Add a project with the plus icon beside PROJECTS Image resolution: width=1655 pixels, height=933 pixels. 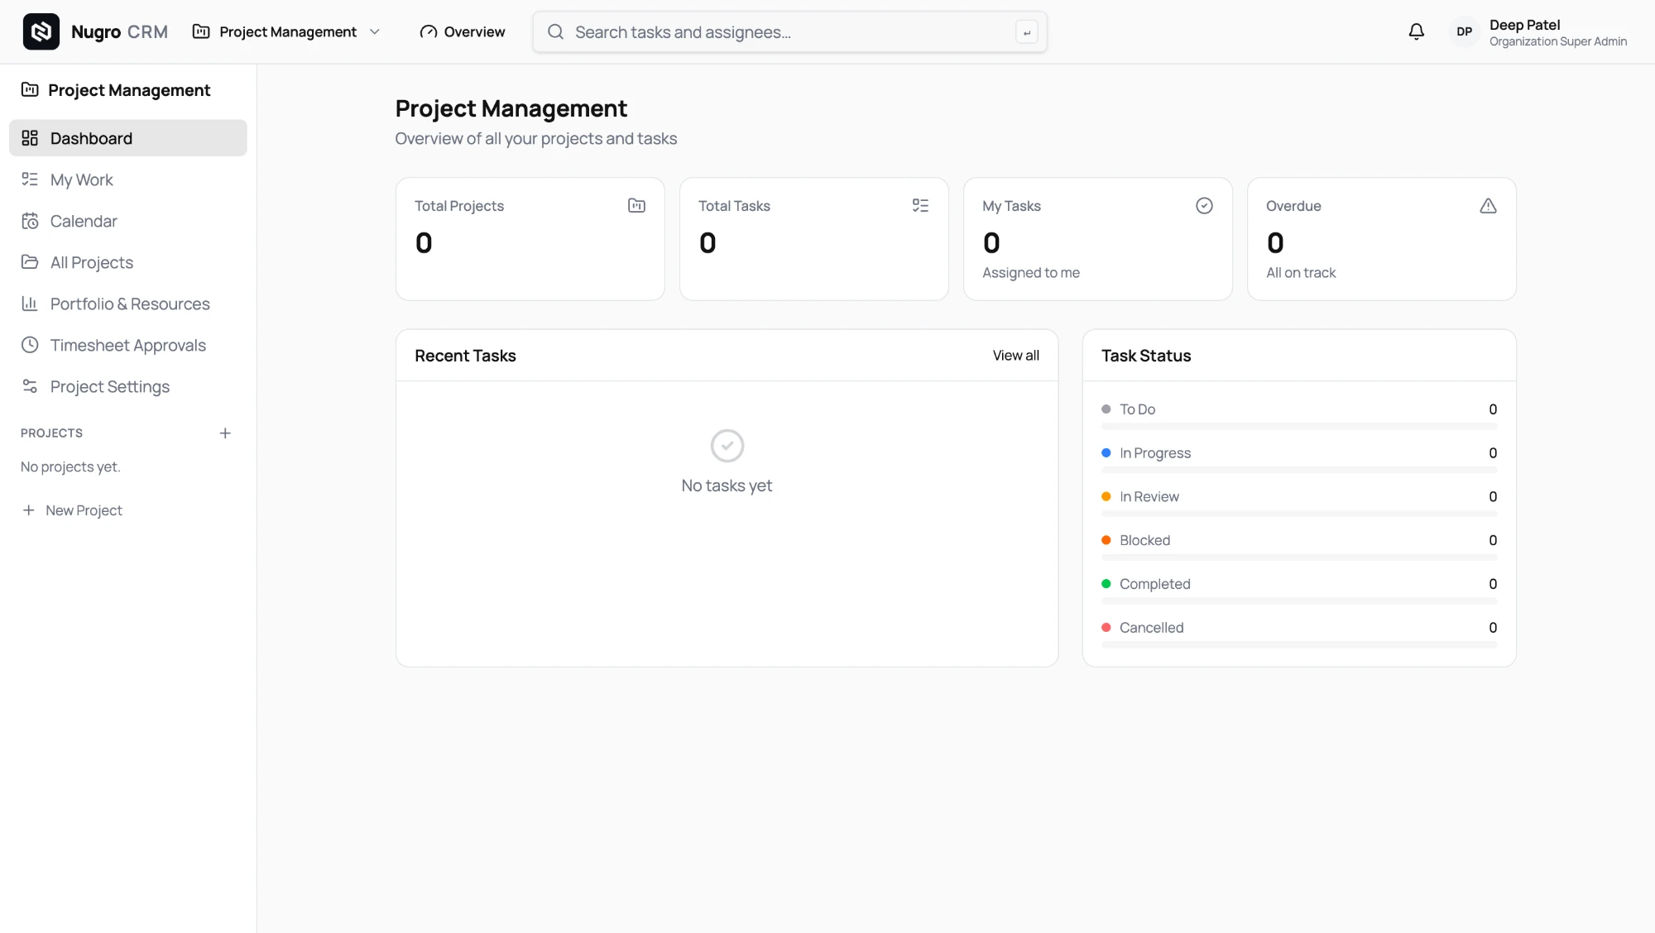click(x=225, y=433)
